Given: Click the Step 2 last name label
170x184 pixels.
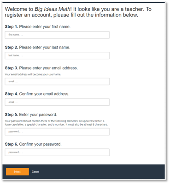Looking at the screenshot, I should 37,47.
